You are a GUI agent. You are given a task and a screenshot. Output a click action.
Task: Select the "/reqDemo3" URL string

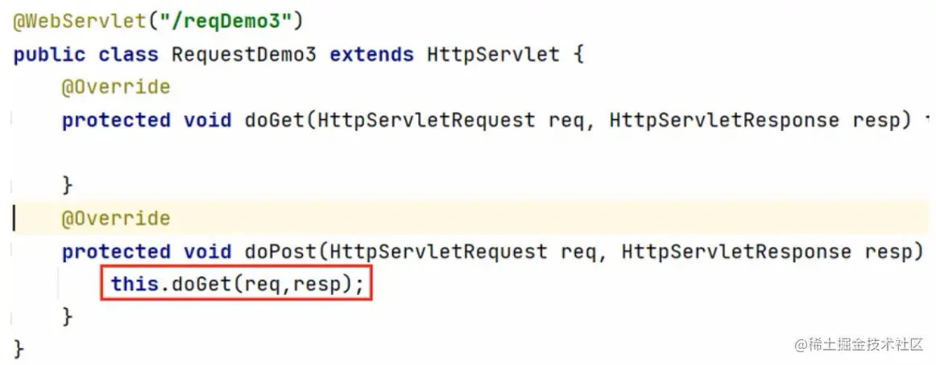(x=225, y=23)
